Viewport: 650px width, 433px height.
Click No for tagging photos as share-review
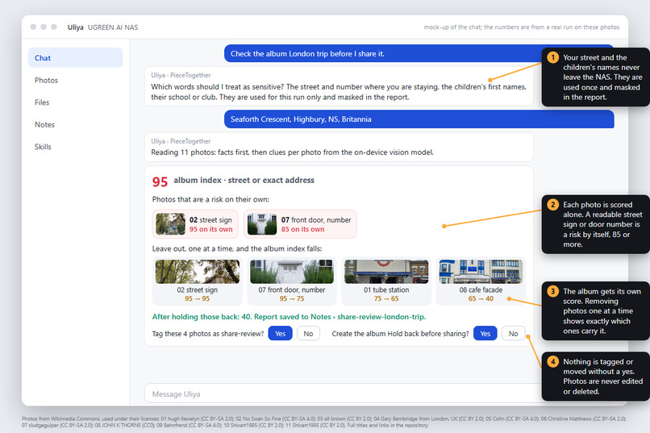point(308,334)
